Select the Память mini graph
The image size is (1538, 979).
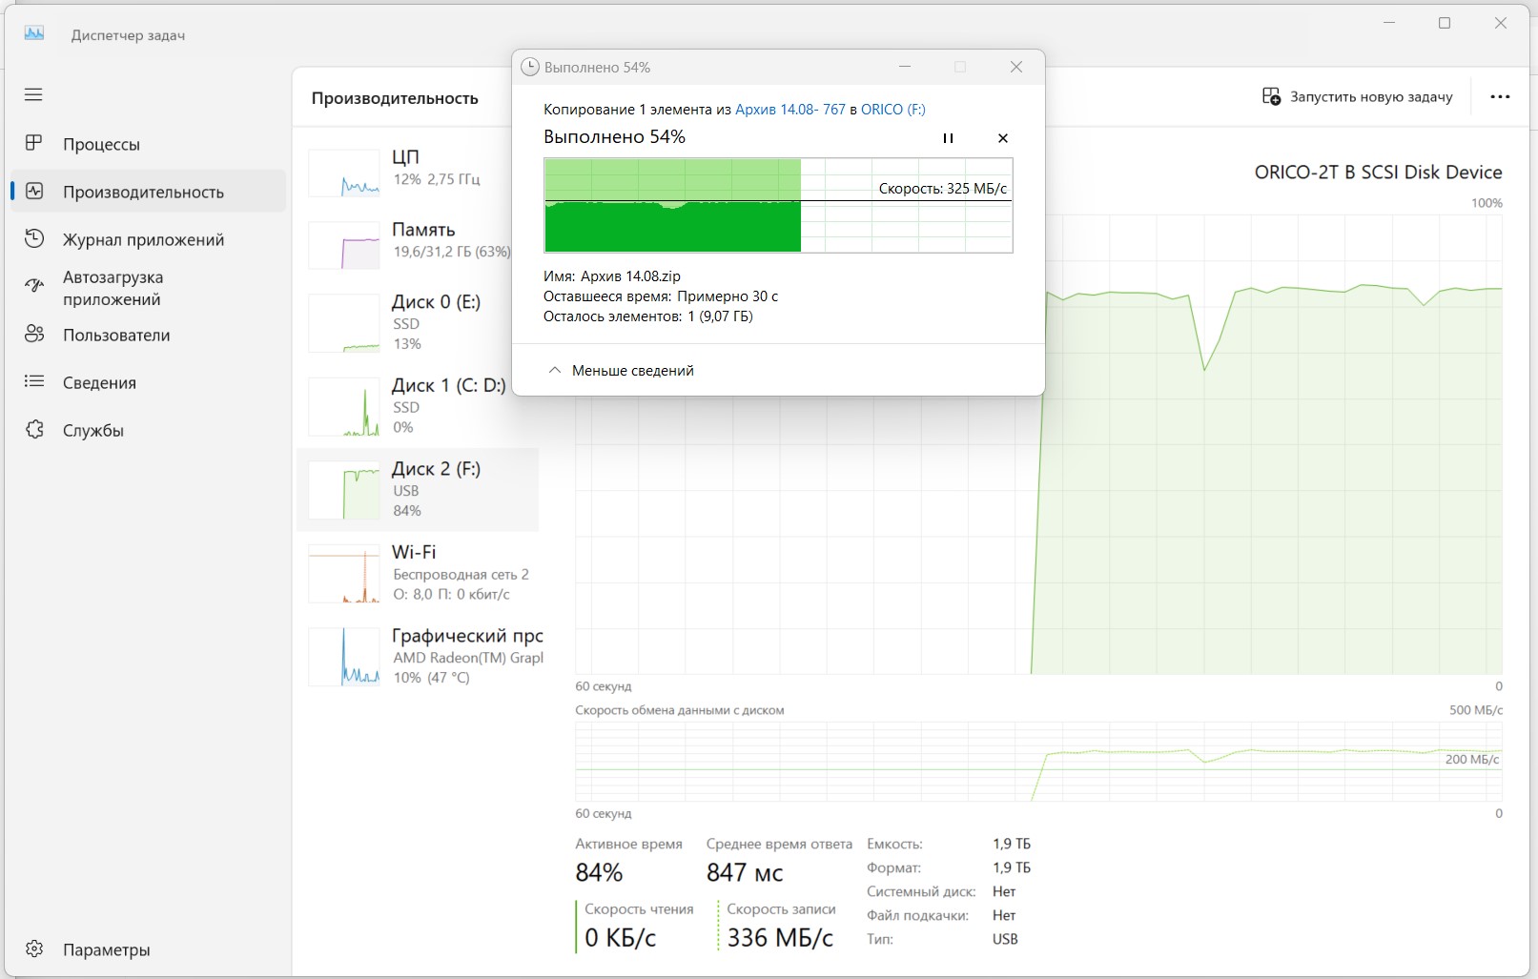coord(344,245)
